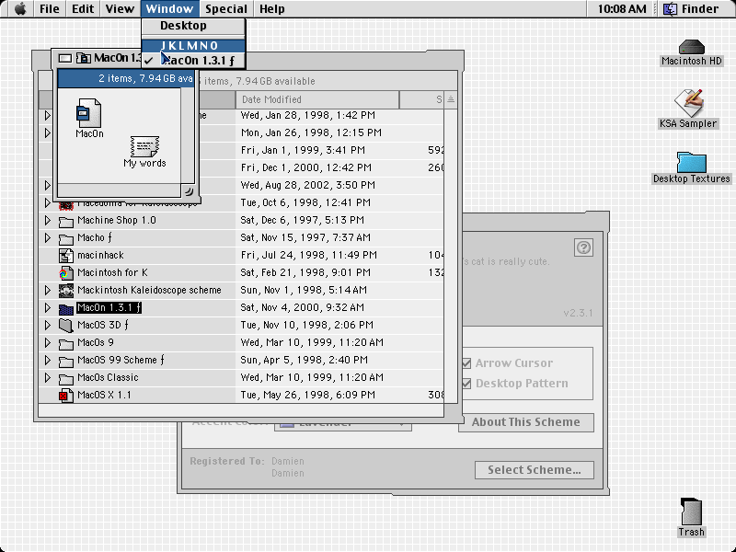The height and width of the screenshot is (552, 736).
Task: Click the Select Scheme... button
Action: [535, 470]
